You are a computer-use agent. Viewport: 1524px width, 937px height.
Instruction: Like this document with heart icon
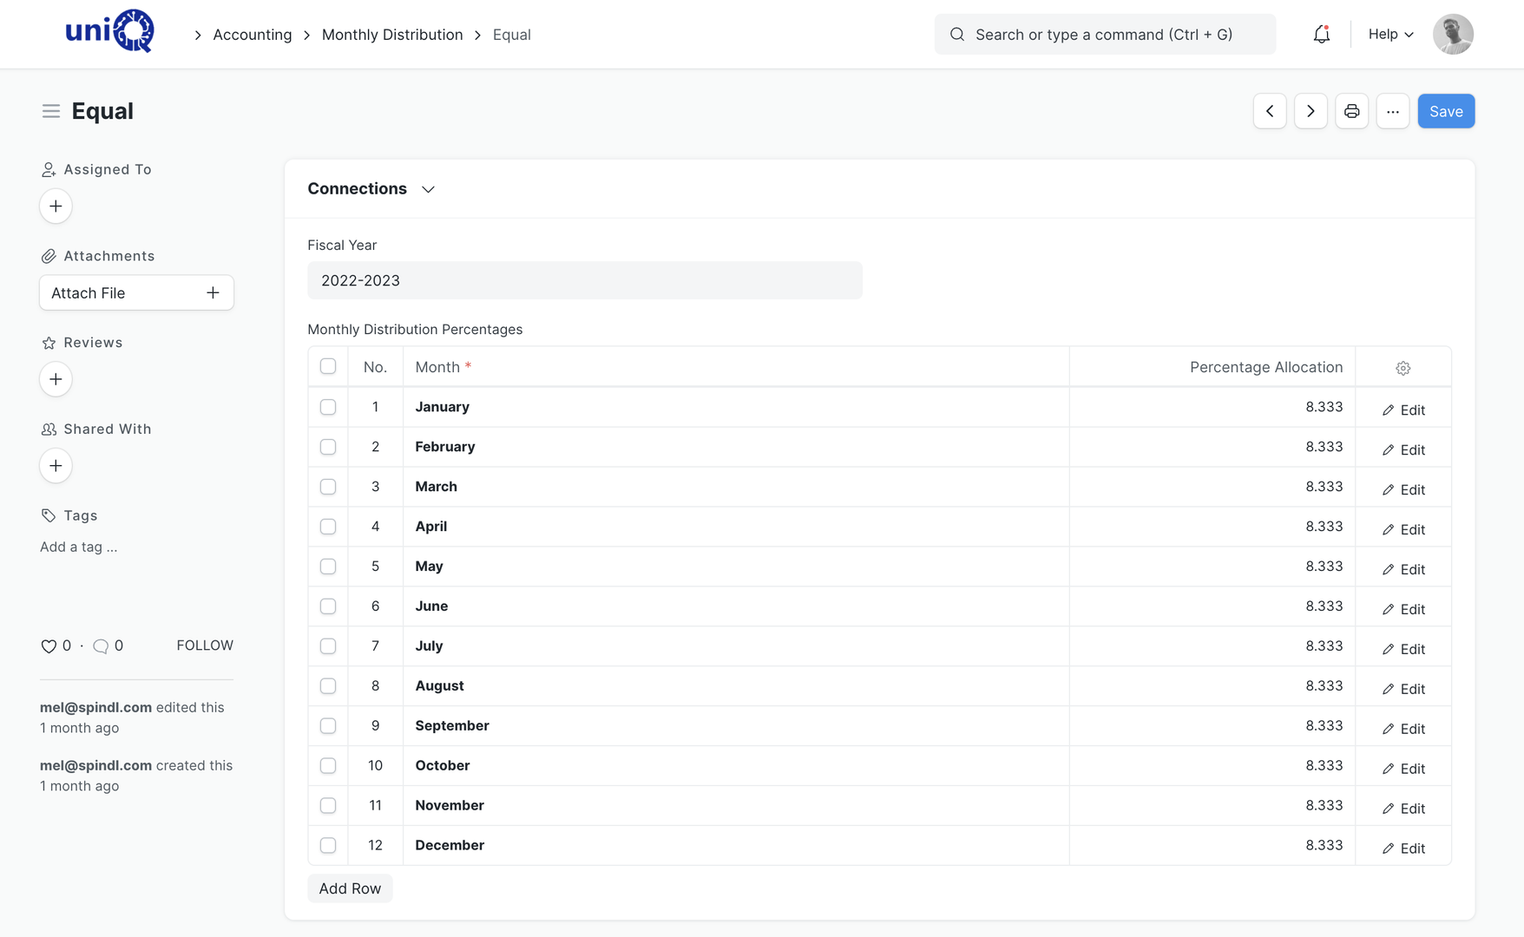(x=49, y=645)
